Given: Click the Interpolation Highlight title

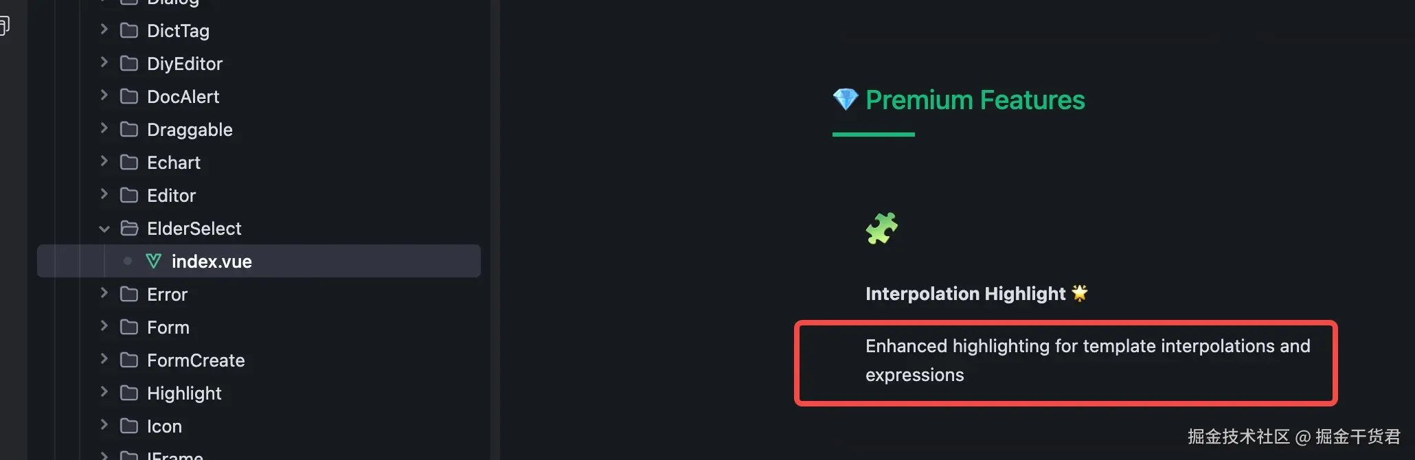Looking at the screenshot, I should pyautogui.click(x=965, y=294).
